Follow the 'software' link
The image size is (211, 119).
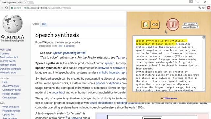104,68
